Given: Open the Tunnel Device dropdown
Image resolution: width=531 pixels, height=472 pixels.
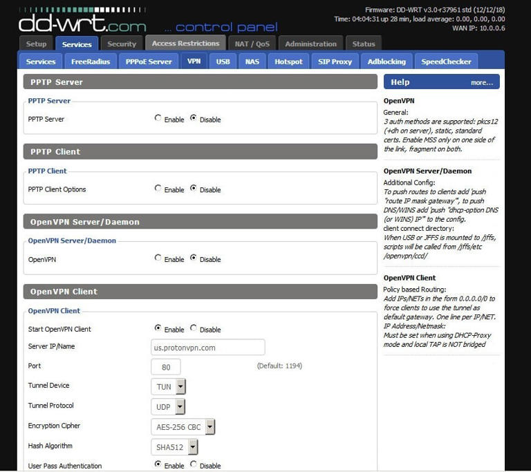Looking at the screenshot, I should (168, 386).
